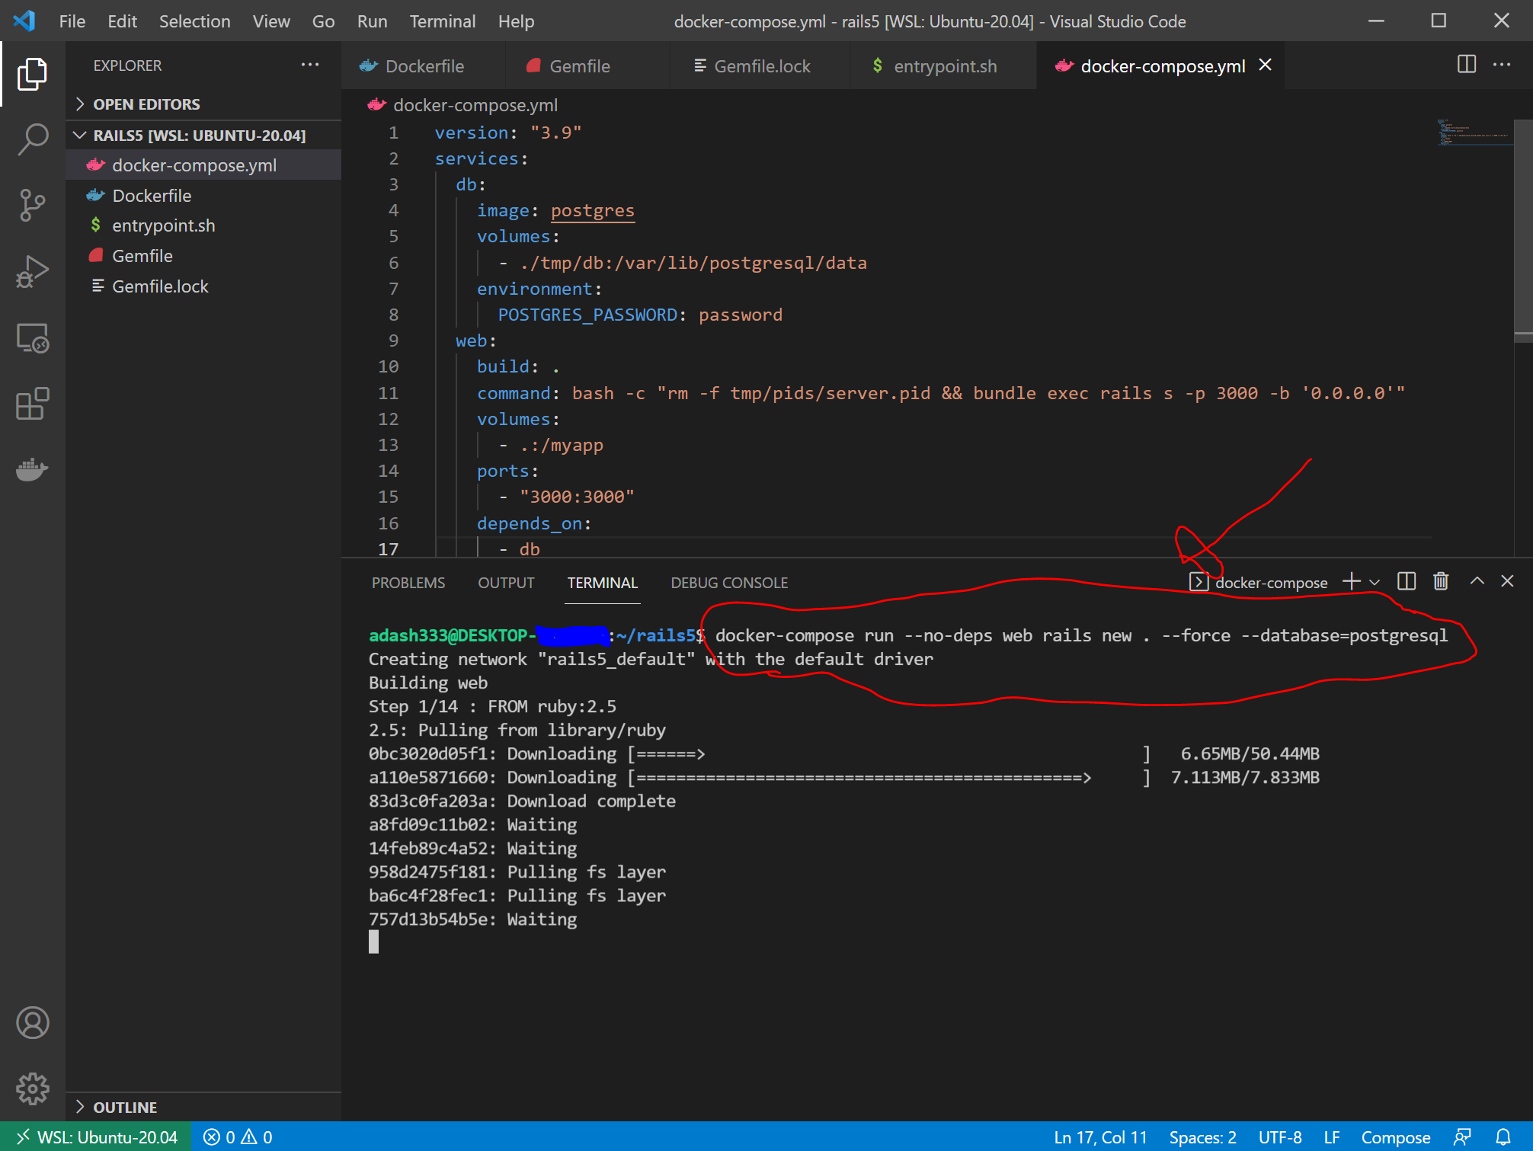Switch to the Output panel tab
This screenshot has width=1533, height=1151.
506,583
